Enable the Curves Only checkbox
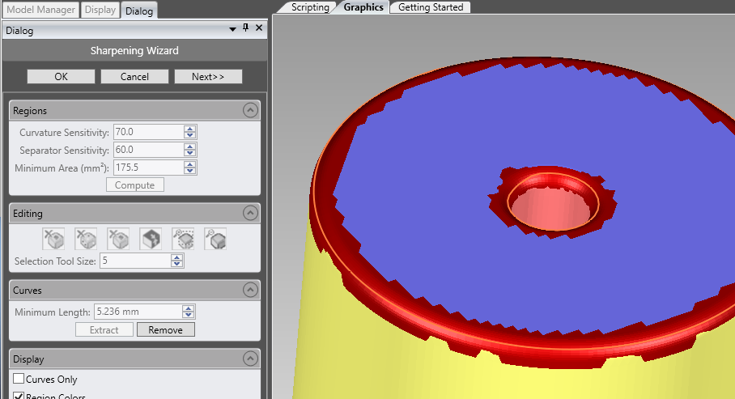 pyautogui.click(x=19, y=379)
